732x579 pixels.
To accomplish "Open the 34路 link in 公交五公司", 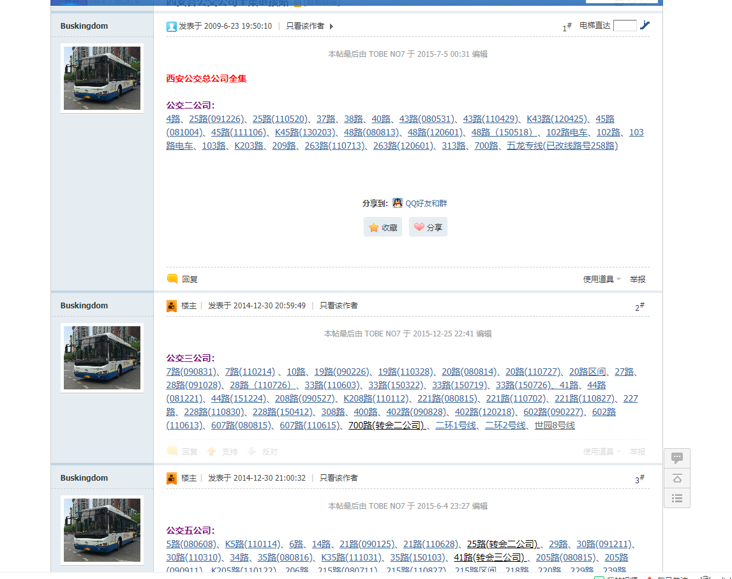I will [239, 557].
